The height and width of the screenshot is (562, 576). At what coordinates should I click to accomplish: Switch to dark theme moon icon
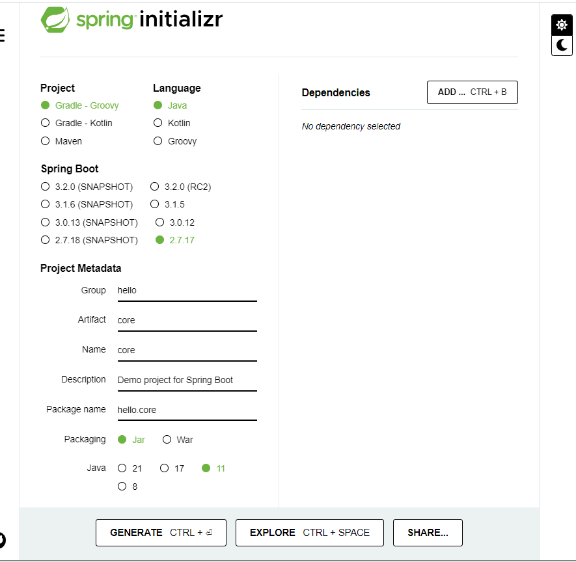tap(562, 45)
